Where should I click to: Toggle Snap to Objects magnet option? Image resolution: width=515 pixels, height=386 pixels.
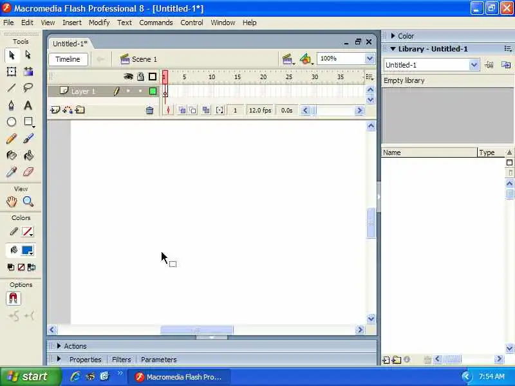click(13, 298)
